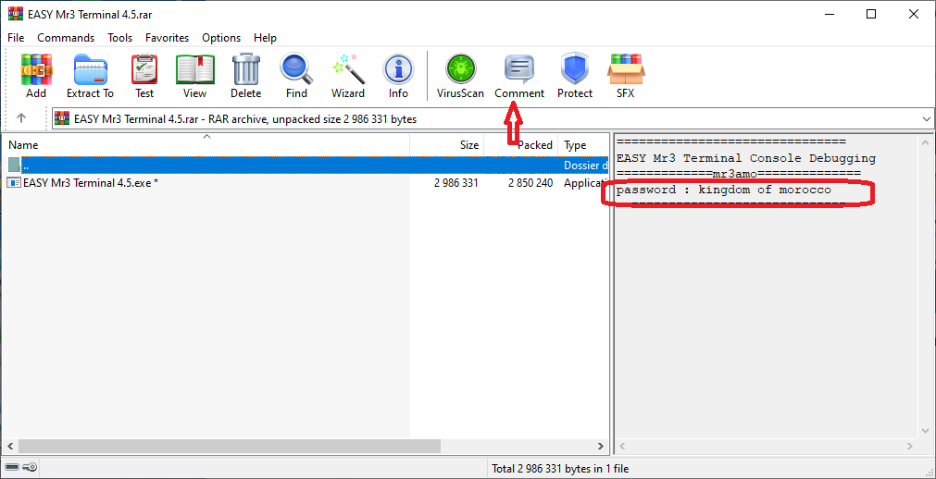Open the Commands menu
This screenshot has width=936, height=479.
pos(66,38)
